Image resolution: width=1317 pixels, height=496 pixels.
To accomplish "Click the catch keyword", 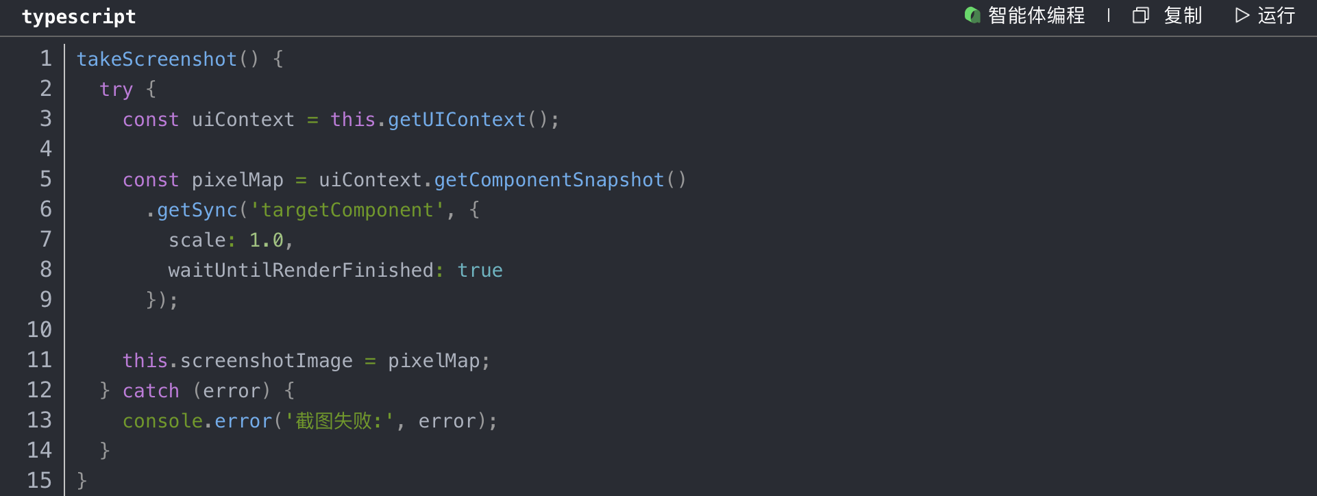I will click(151, 391).
